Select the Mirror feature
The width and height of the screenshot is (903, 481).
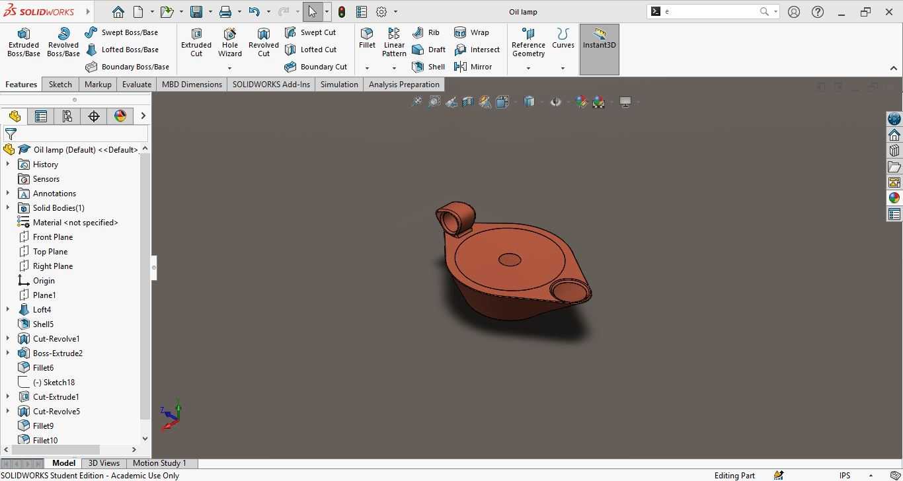473,67
